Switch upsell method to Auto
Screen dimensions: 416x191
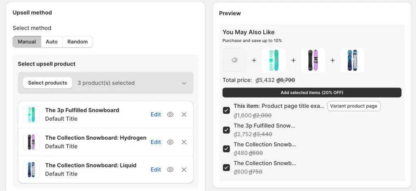click(x=52, y=42)
